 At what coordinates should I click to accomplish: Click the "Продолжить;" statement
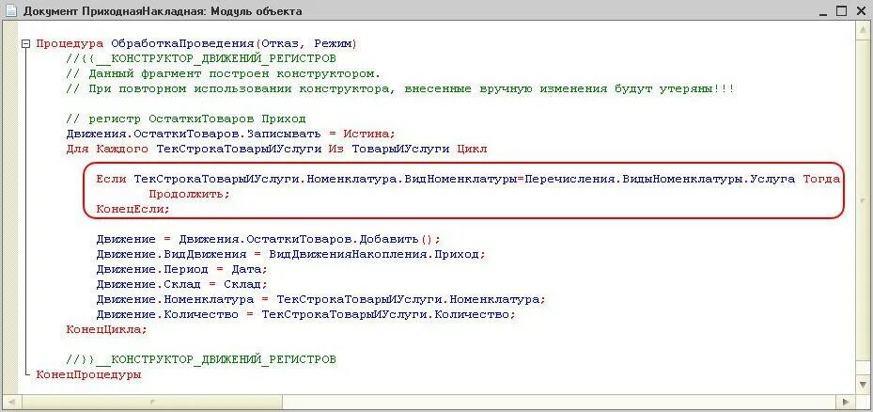click(x=189, y=194)
